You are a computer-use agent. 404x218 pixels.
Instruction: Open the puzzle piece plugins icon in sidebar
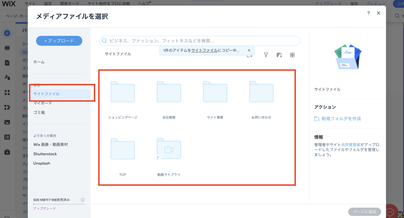(x=7, y=107)
